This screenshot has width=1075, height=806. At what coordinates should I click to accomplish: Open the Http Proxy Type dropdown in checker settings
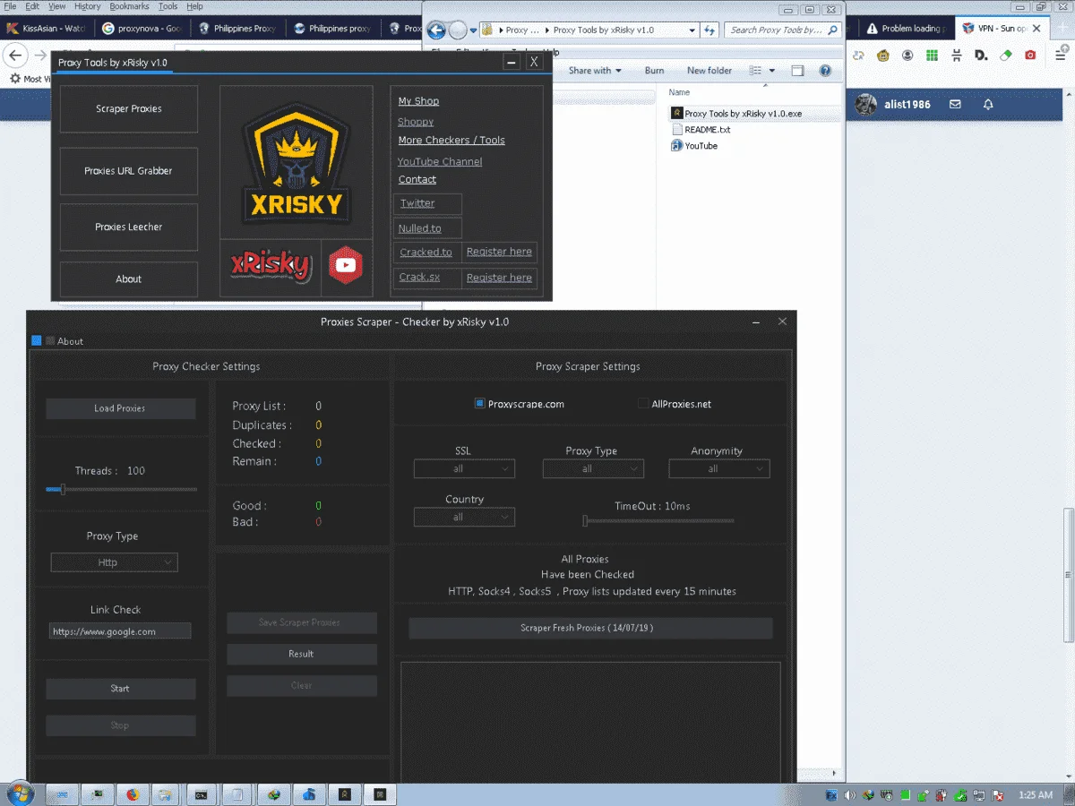tap(115, 562)
